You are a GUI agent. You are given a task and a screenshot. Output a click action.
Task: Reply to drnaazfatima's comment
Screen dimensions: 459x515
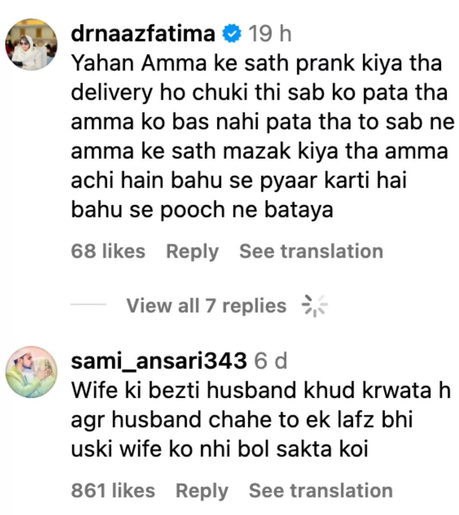192,251
